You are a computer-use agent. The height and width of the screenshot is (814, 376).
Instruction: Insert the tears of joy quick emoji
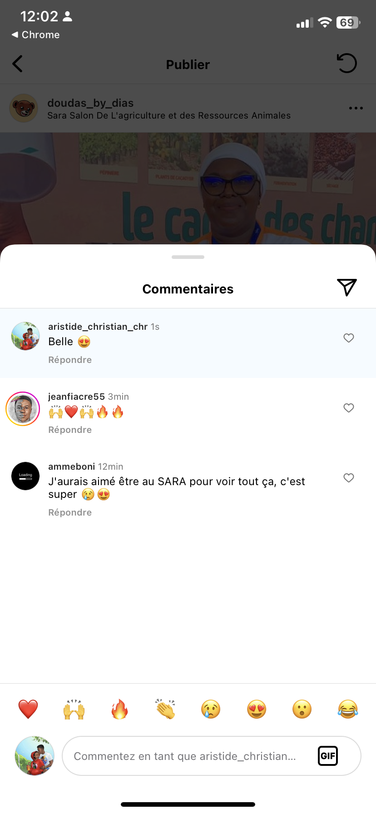[x=348, y=709]
